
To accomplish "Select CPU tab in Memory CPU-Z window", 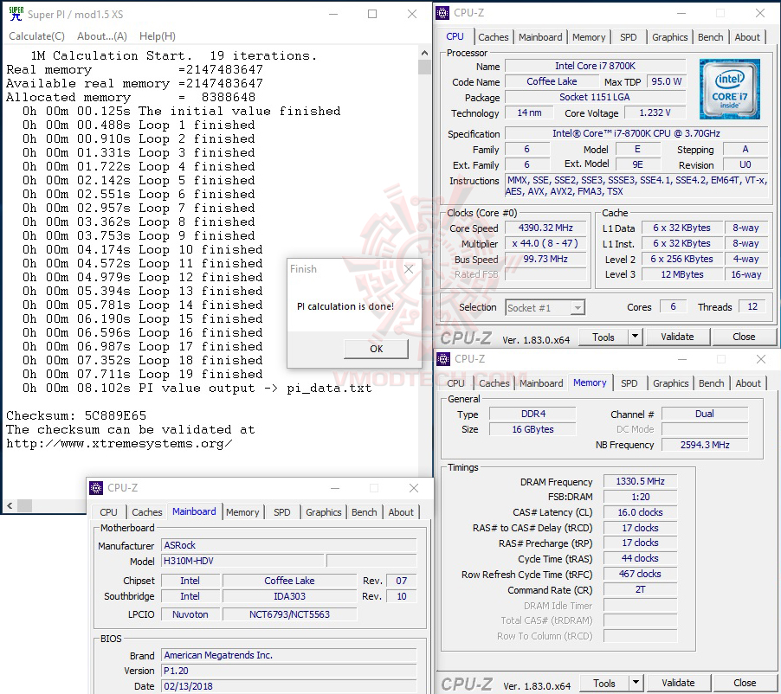I will (455, 383).
